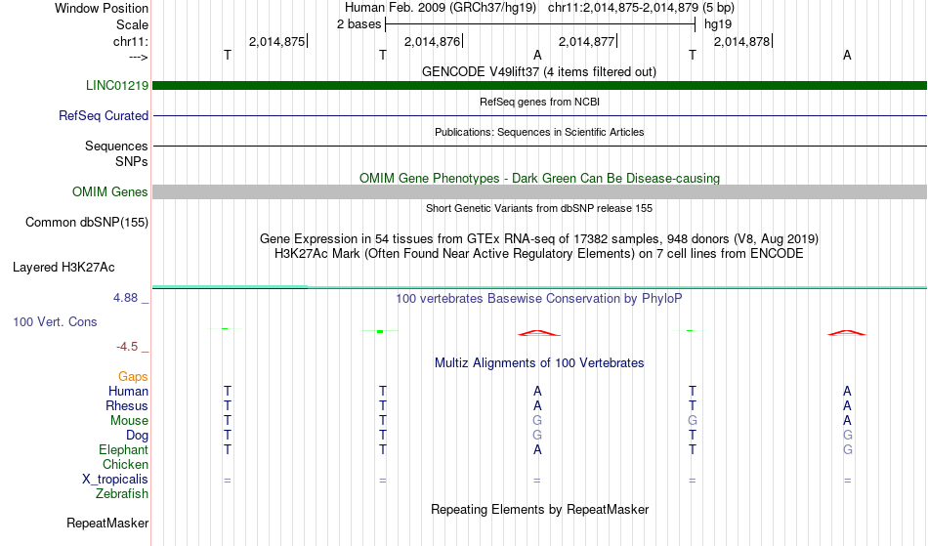This screenshot has height=546, width=928.
Task: Select the hg19 label beside scale bar
Action: [718, 24]
